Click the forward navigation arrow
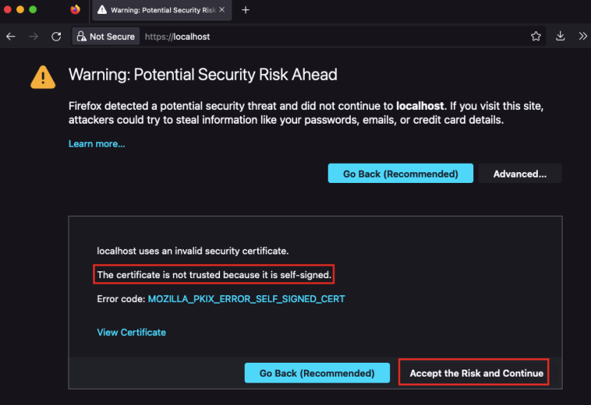 pyautogui.click(x=33, y=36)
